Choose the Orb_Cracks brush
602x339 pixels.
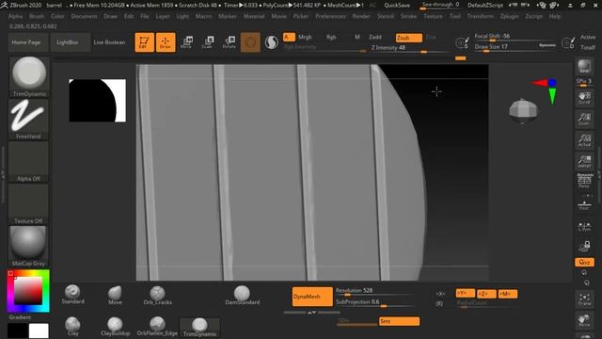point(157,295)
